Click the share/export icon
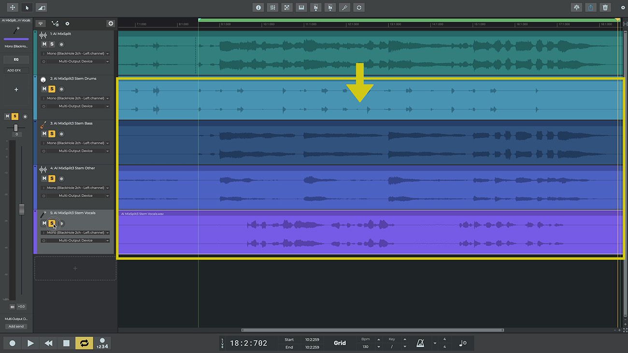 point(591,8)
